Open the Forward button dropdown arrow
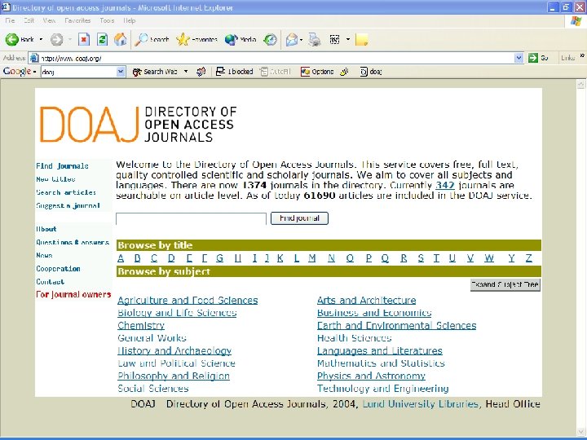587x440 pixels. pos(70,39)
